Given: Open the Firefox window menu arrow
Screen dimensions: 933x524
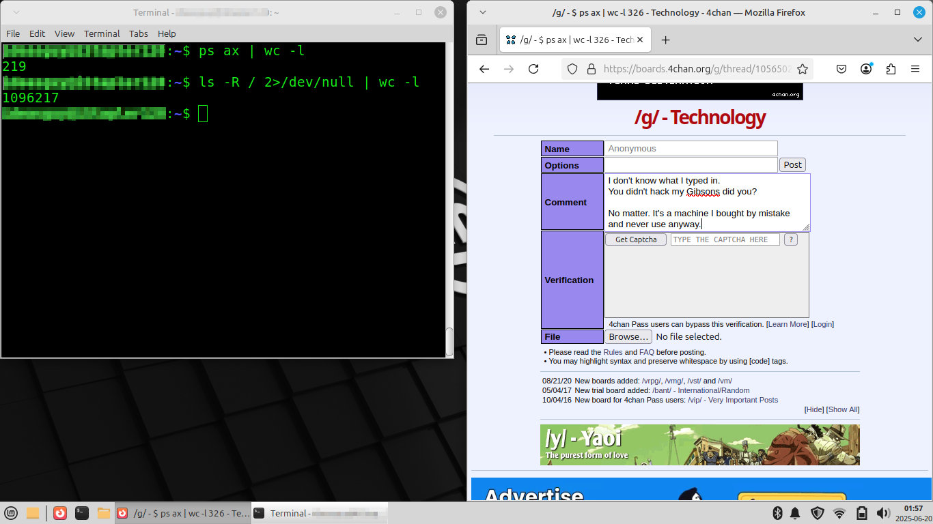Looking at the screenshot, I should (x=483, y=12).
